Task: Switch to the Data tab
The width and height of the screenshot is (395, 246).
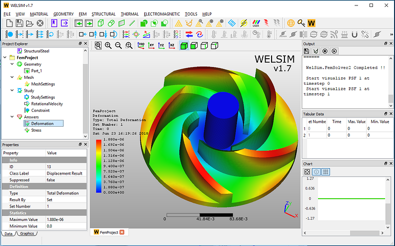Action: point(8,234)
